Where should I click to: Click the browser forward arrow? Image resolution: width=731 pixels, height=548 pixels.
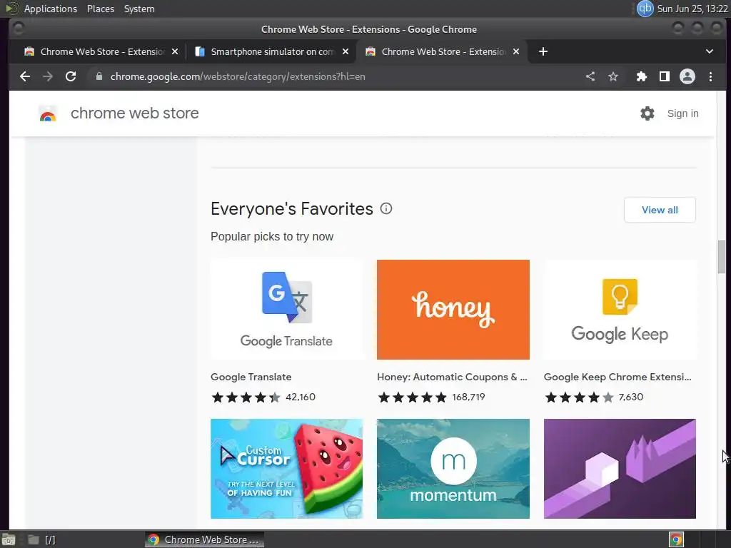click(48, 76)
